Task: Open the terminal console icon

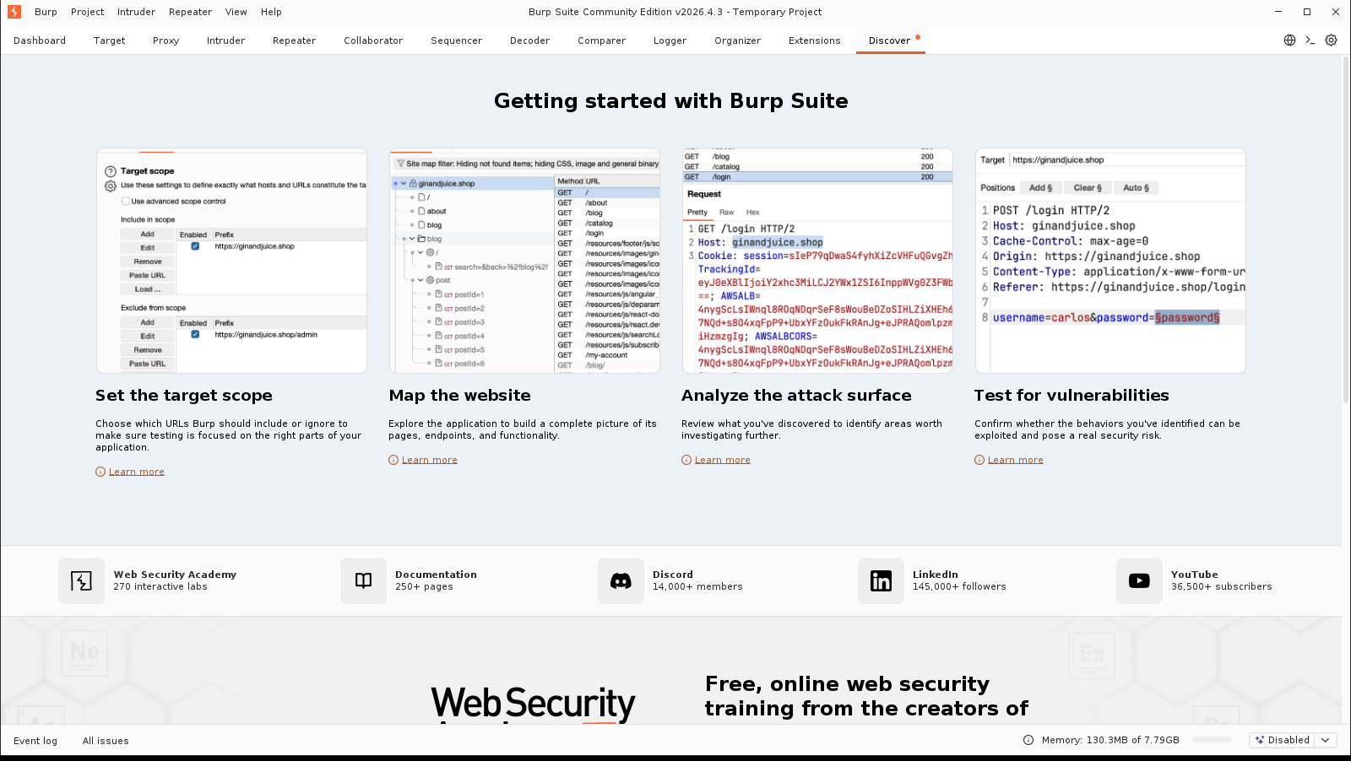Action: (1310, 40)
